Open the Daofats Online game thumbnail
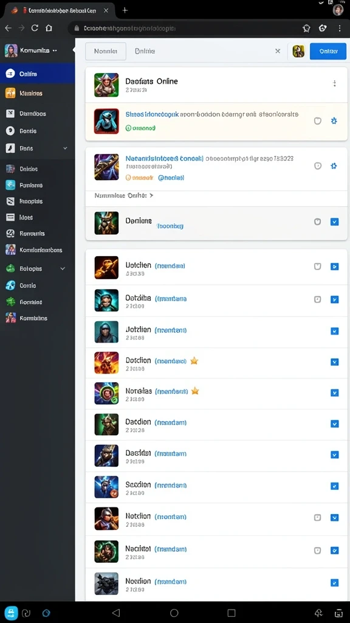 pyautogui.click(x=106, y=85)
